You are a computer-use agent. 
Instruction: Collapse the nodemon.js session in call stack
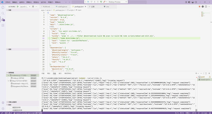8,75
